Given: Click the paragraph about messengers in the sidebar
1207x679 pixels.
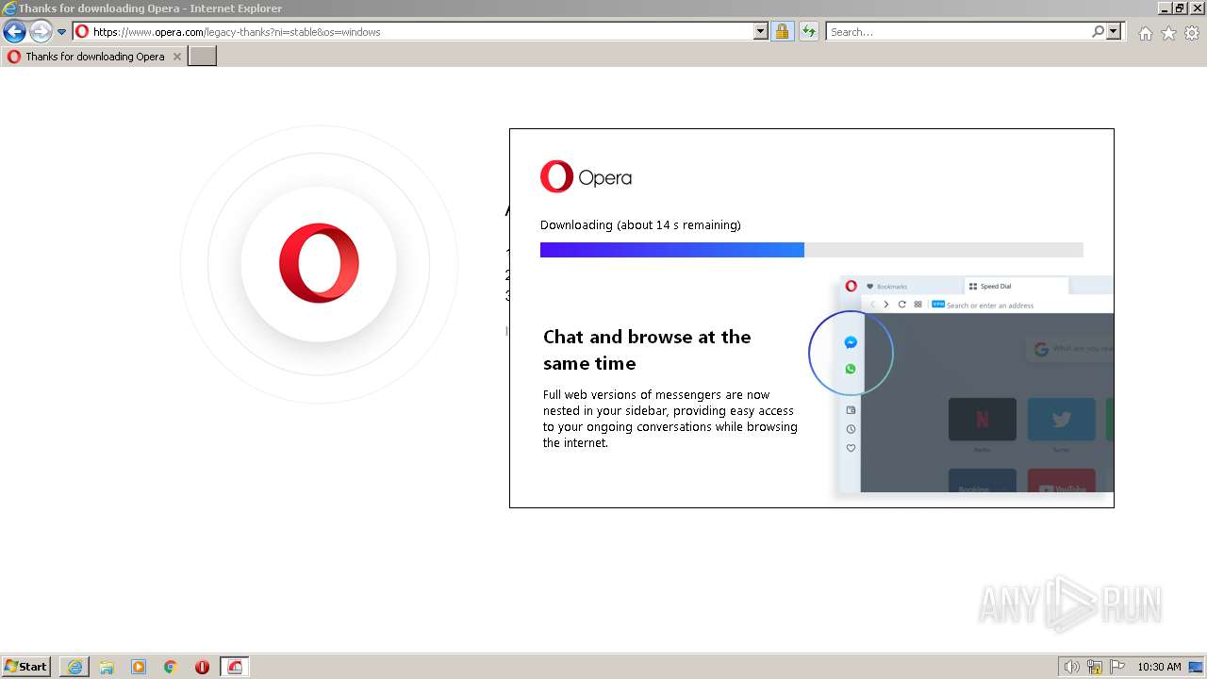Looking at the screenshot, I should pyautogui.click(x=670, y=419).
